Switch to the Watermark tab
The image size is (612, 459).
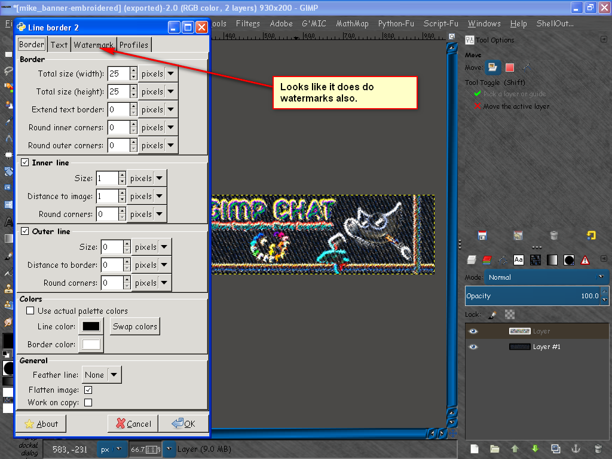pyautogui.click(x=93, y=45)
